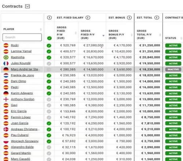Click the green verified checkmark in Rodri's row
Image resolution: width=183 pixels, height=161 pixels.
tap(49, 46)
